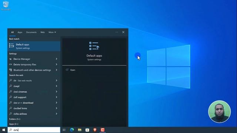Open the Recycle Bin desktop icon
Screen dimensions: 237x133
pyautogui.click(x=6, y=6)
